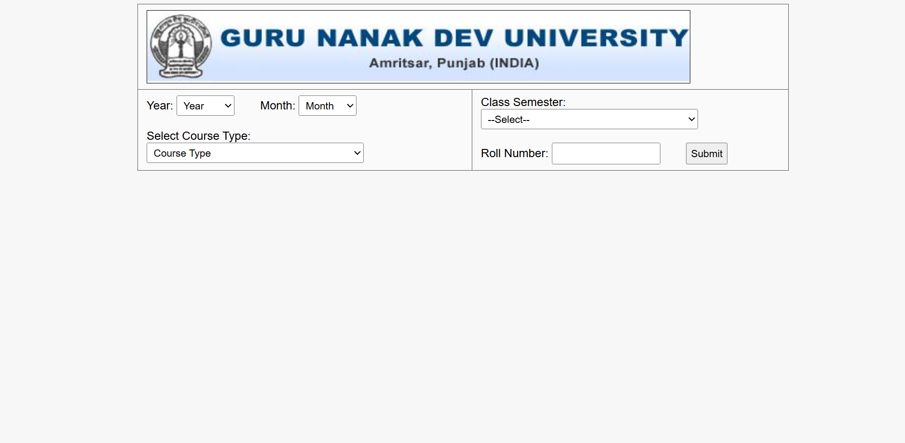This screenshot has width=905, height=443.
Task: Click the 'Roll Number:' label text
Action: [x=514, y=153]
